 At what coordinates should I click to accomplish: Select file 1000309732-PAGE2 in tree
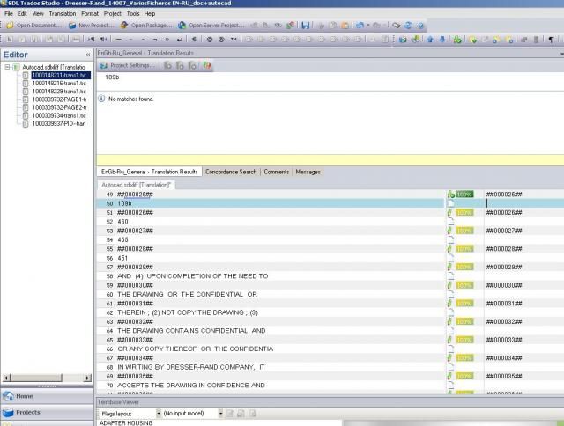(x=59, y=107)
